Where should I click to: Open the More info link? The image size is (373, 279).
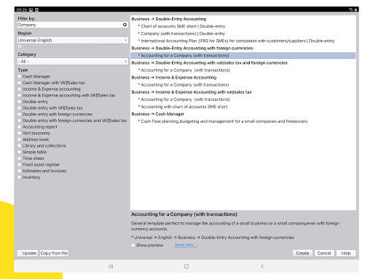click(186, 246)
